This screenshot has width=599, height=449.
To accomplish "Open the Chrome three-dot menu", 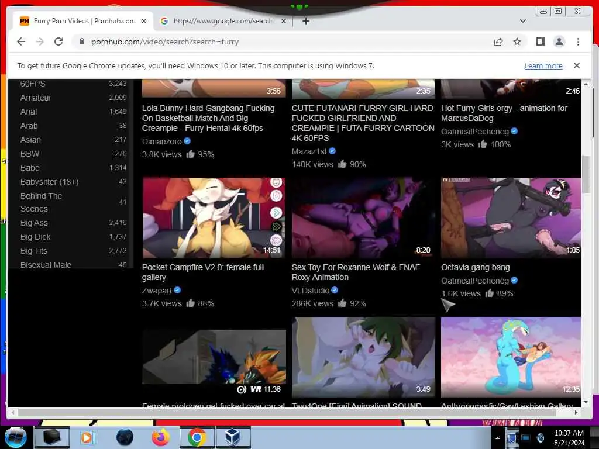I will [578, 42].
